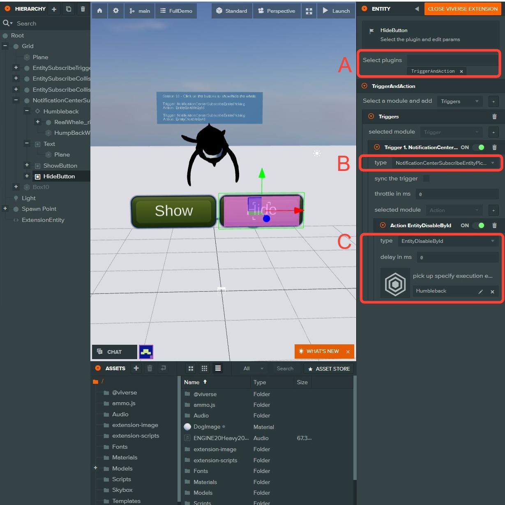
Task: Open the FullDemo scene menu
Action: 176,11
